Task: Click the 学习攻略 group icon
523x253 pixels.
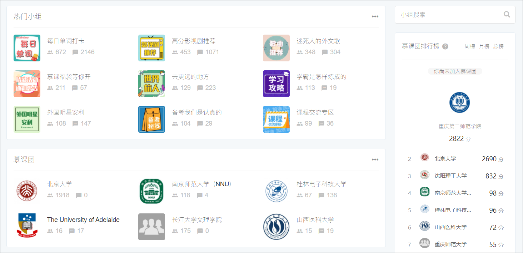Action: pyautogui.click(x=276, y=84)
